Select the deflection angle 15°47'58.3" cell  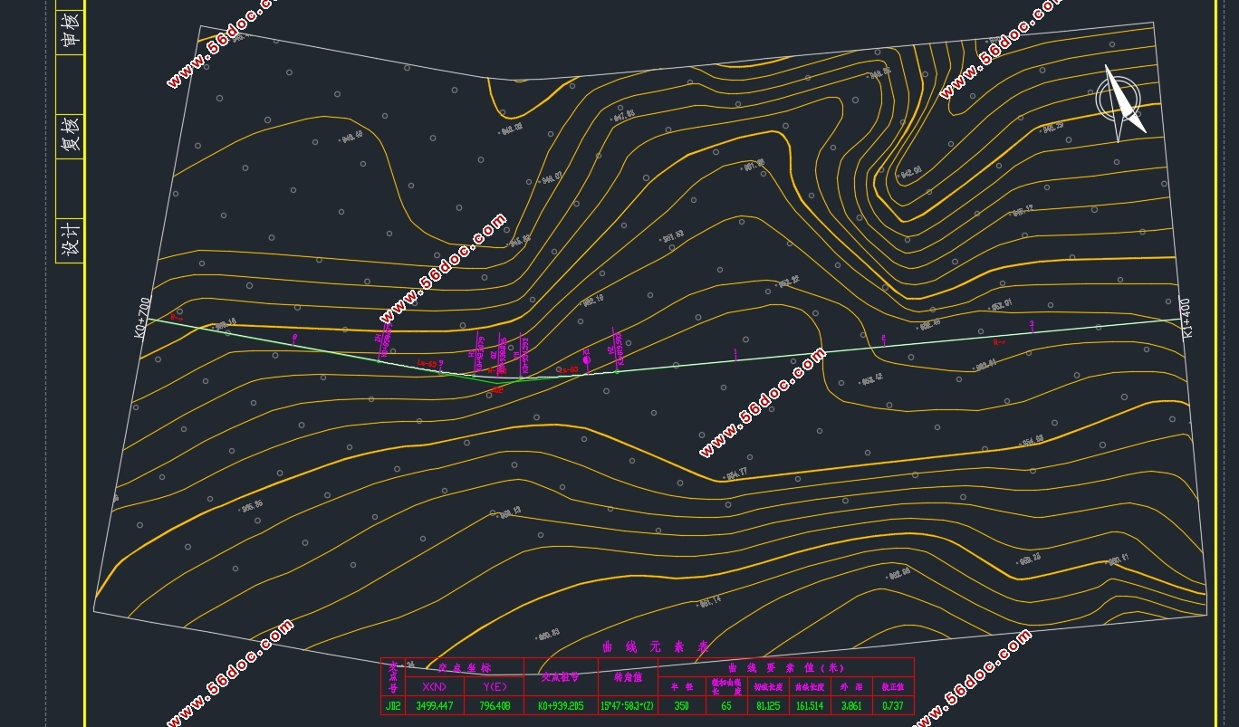[628, 705]
